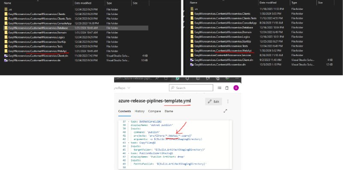Open the purple user avatar menu
Screen dimensions: 343x170
pyautogui.click(x=236, y=88)
